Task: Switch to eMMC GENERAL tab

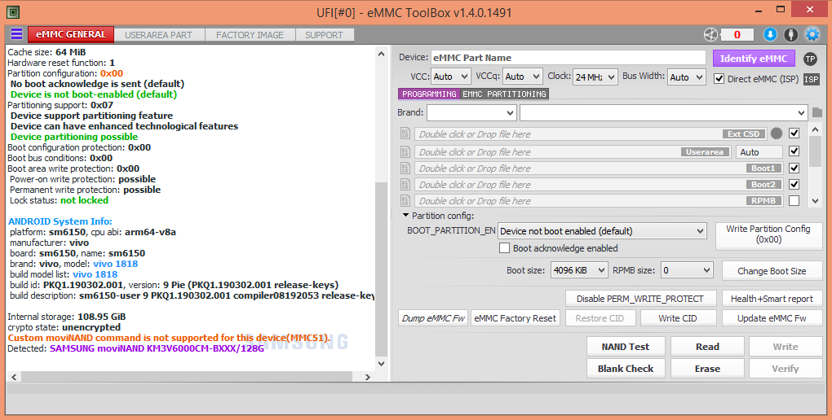Action: click(71, 34)
